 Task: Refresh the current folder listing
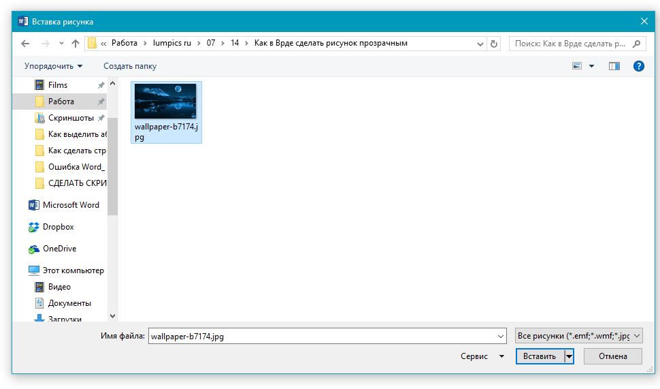pos(494,44)
